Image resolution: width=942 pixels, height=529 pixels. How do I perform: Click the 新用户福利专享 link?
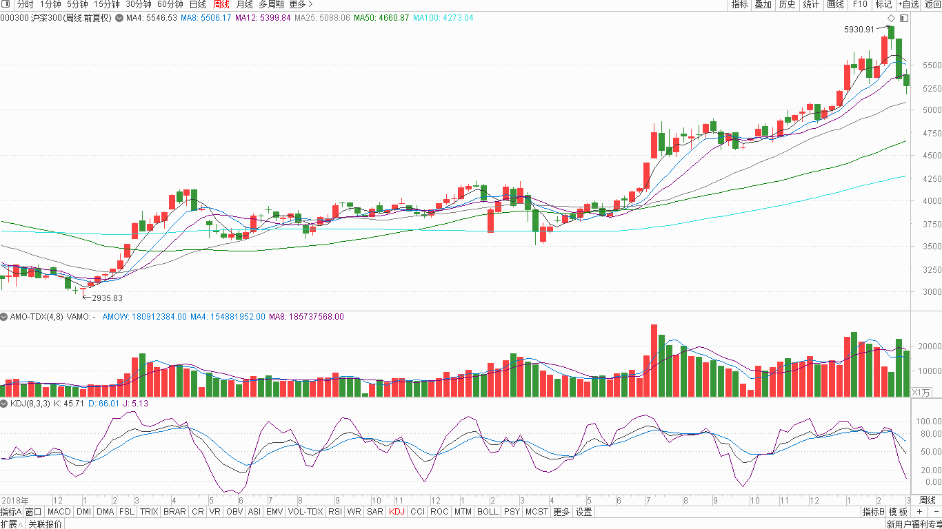[x=914, y=524]
